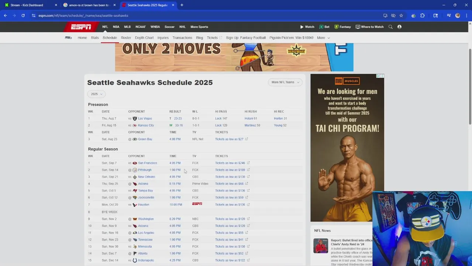Open the More Sports menu
Screen dimensions: 472x266
pyautogui.click(x=199, y=27)
